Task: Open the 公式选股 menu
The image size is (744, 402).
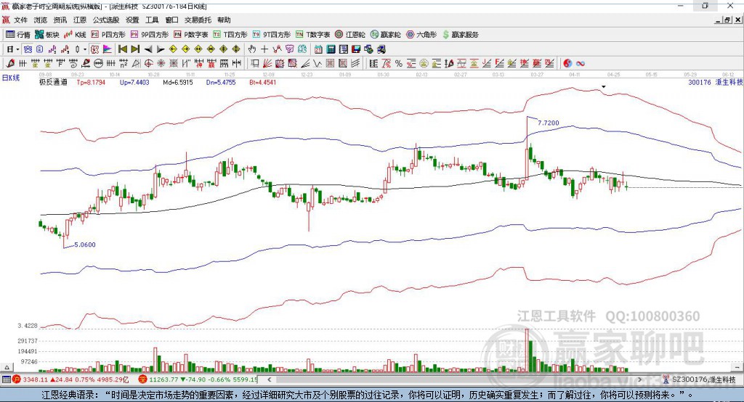Action: [x=106, y=20]
